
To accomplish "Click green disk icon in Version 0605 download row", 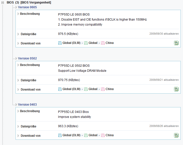I will coord(86,43).
